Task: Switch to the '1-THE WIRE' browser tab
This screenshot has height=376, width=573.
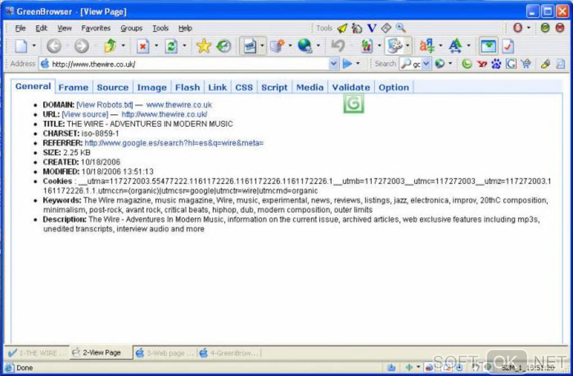Action: tap(37, 353)
